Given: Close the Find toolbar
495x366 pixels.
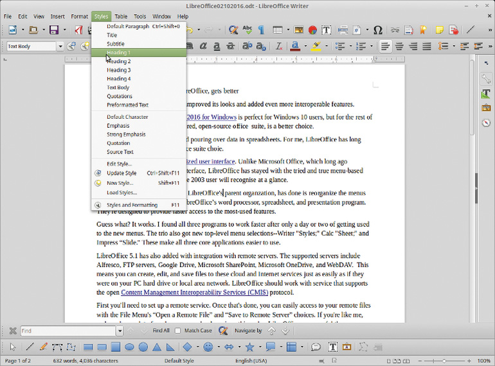Looking at the screenshot, I should click(x=13, y=331).
